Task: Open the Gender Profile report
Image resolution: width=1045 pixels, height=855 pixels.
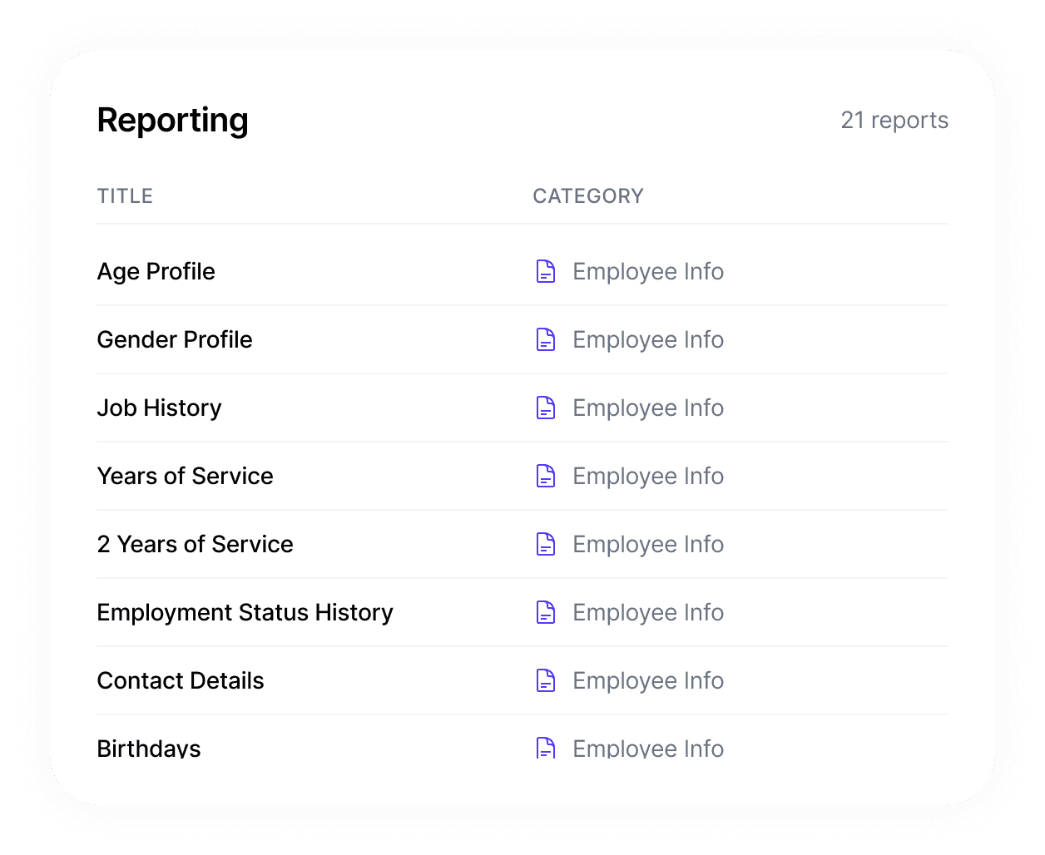Action: coord(174,339)
